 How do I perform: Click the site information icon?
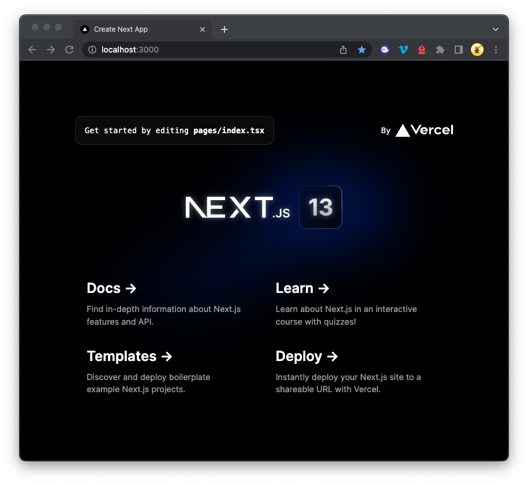(x=92, y=50)
